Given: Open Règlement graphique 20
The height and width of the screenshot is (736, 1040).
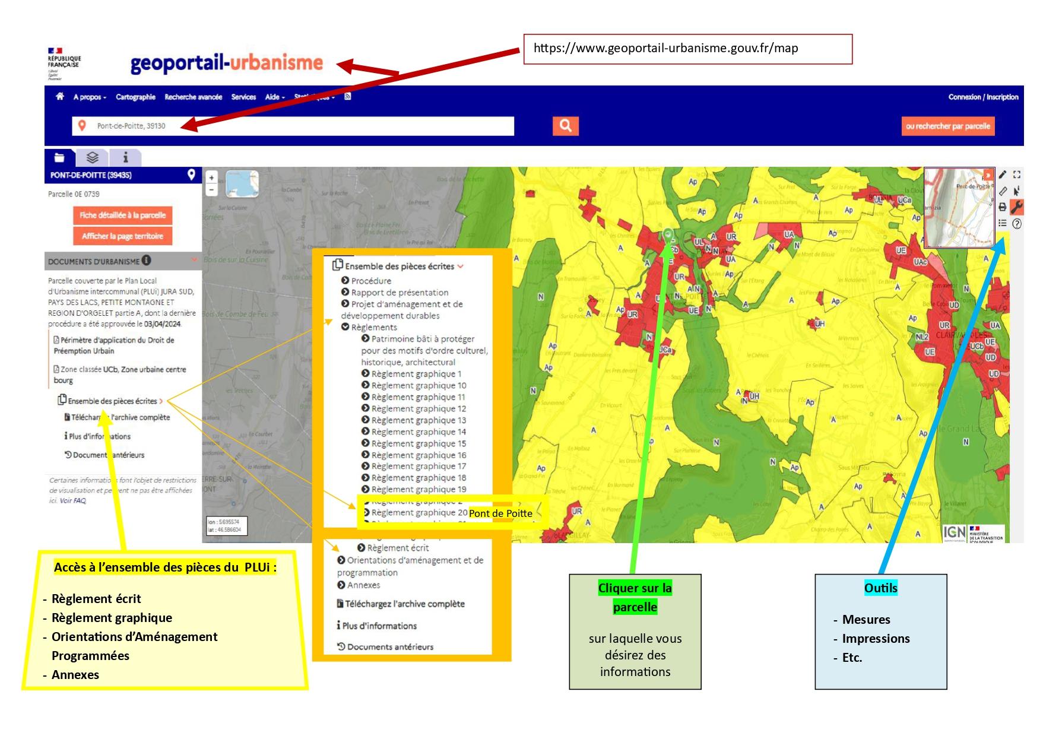Looking at the screenshot, I should 415,513.
